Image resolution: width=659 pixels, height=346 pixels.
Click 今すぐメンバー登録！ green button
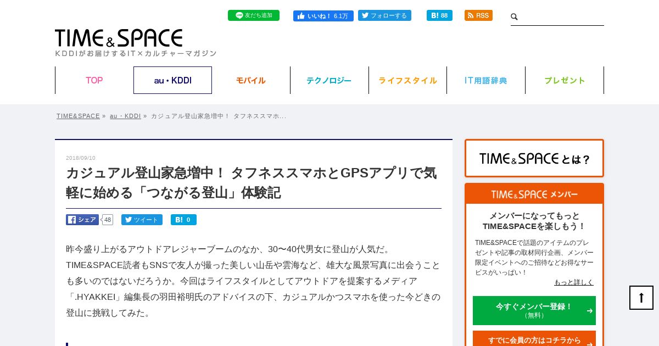534,310
